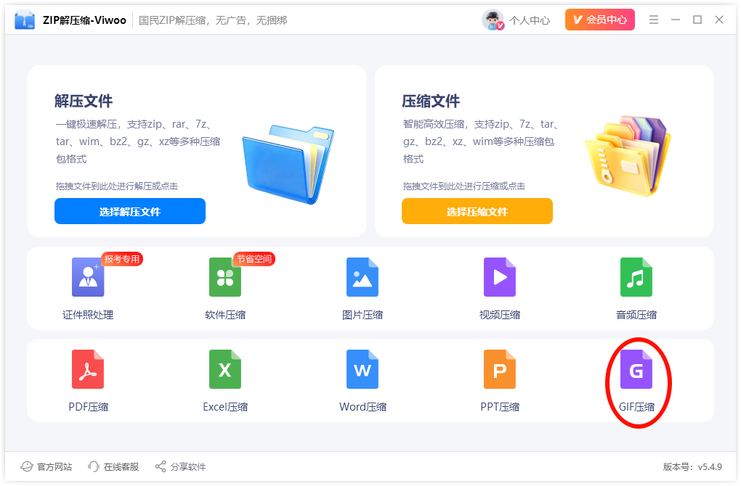Open the 在线客服 link text

click(x=121, y=466)
